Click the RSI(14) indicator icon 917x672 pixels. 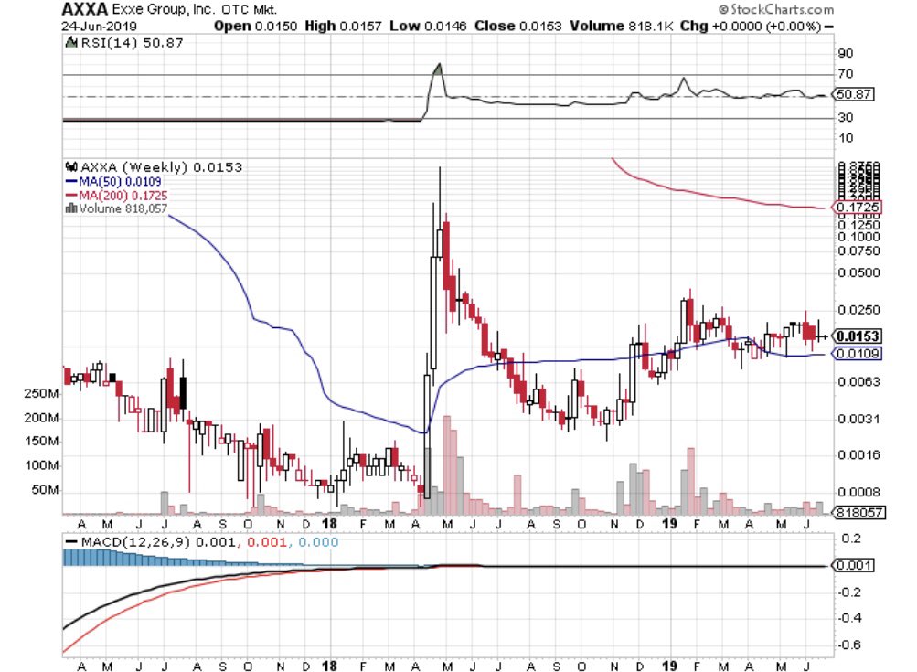tap(70, 43)
